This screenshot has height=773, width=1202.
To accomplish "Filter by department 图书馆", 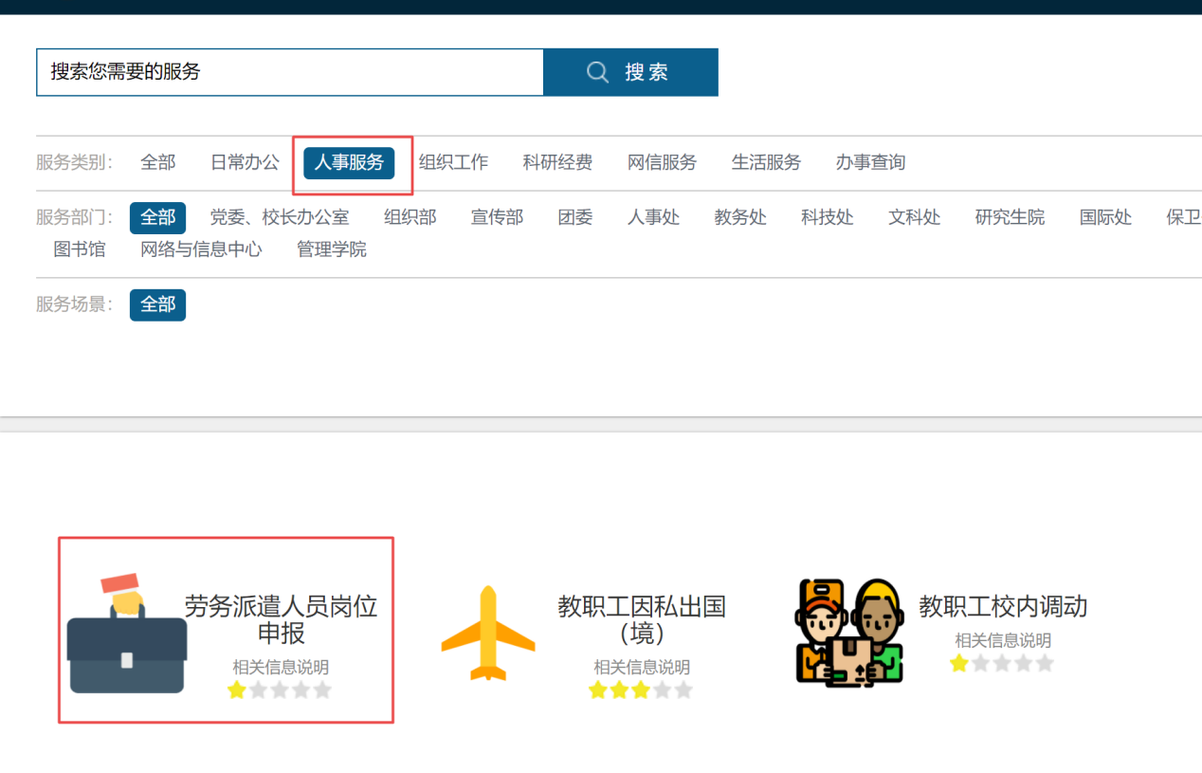I will (x=80, y=250).
